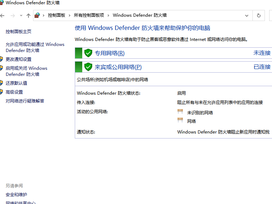
Task: Expand the chevron after 所有控制面板项 in the breadcrumb
Action: [x=108, y=15]
